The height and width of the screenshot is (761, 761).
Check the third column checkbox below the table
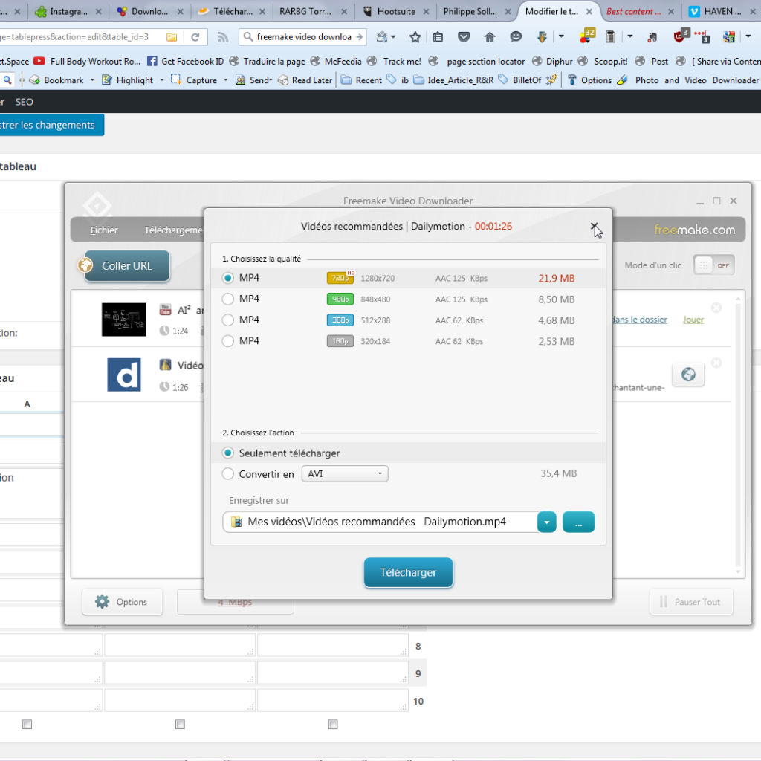[x=333, y=724]
